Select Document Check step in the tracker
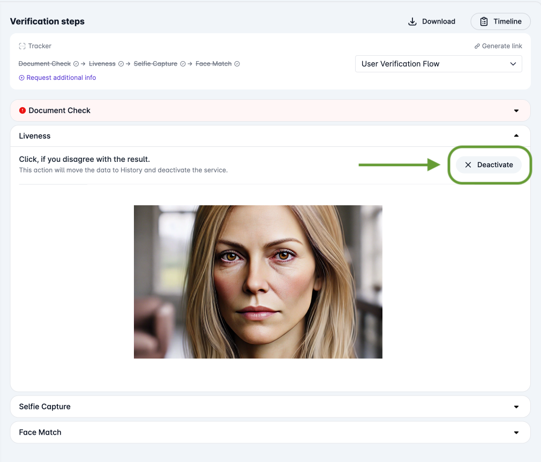The image size is (541, 462). (x=44, y=64)
